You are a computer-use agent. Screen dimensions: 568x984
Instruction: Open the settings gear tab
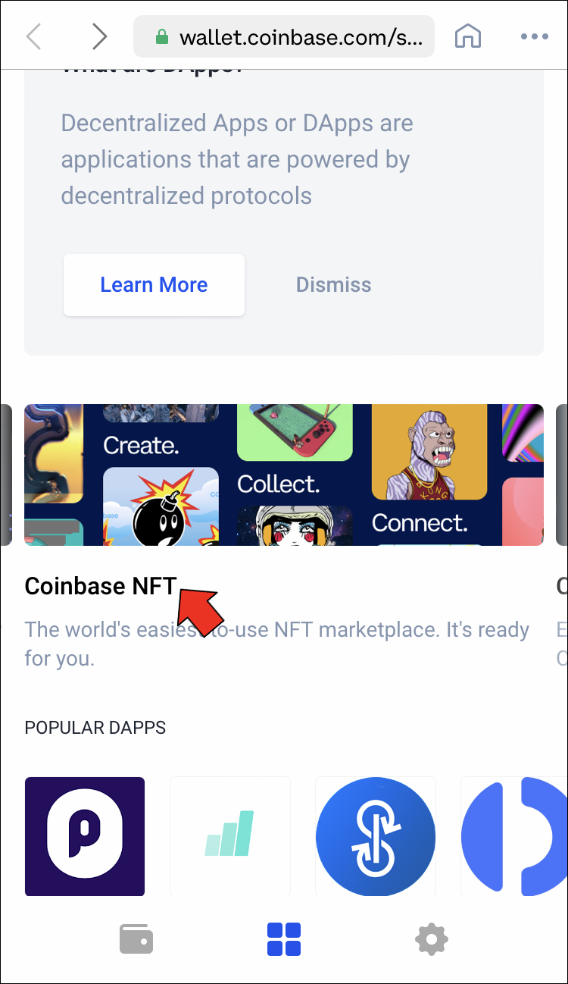[x=432, y=940]
